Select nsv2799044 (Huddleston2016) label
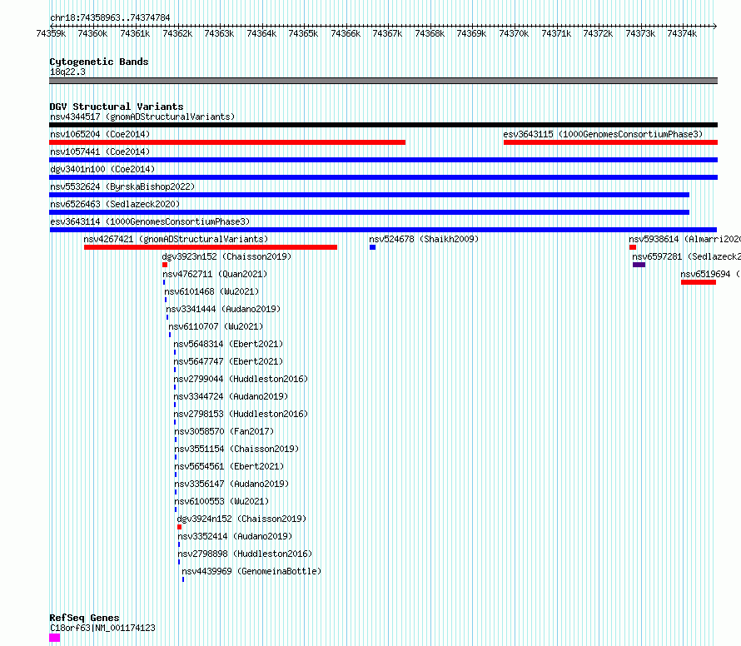The height and width of the screenshot is (646, 741). (241, 379)
